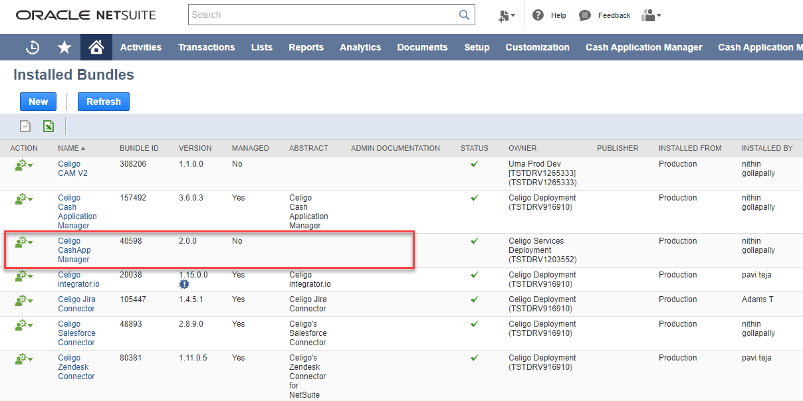Open the Recent Records clock icon
Image resolution: width=803 pixels, height=401 pixels.
[x=33, y=47]
